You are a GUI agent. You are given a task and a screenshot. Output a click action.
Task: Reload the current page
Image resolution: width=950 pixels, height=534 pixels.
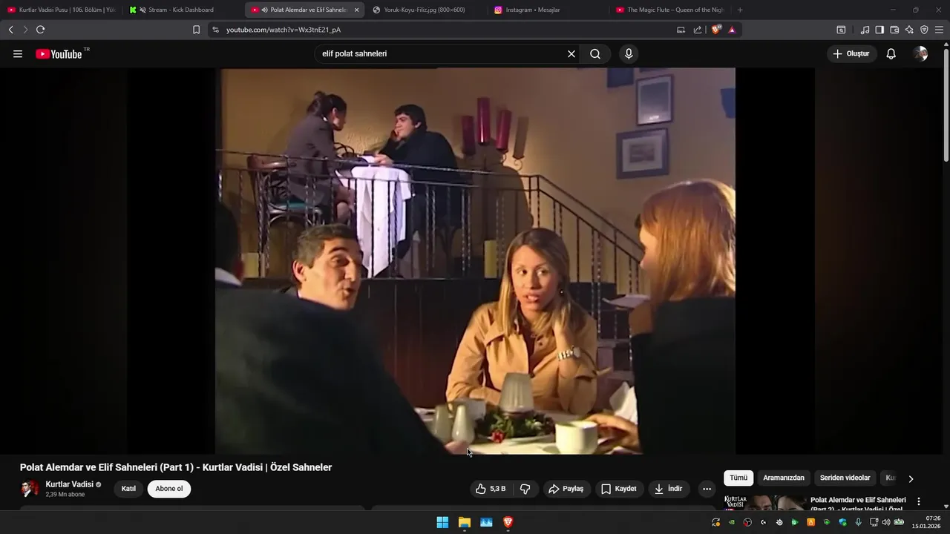click(40, 30)
